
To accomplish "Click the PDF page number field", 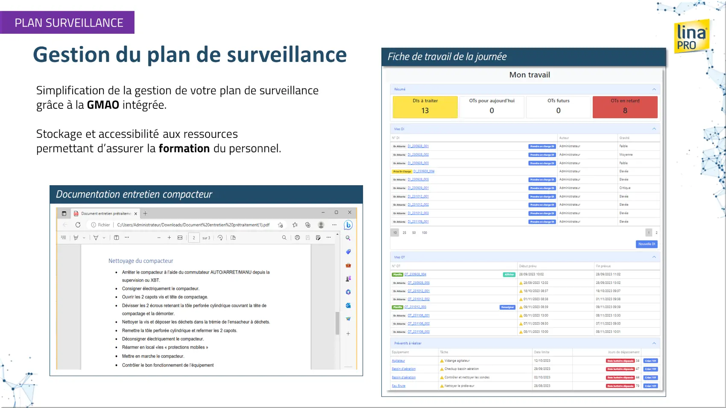I will [x=194, y=238].
